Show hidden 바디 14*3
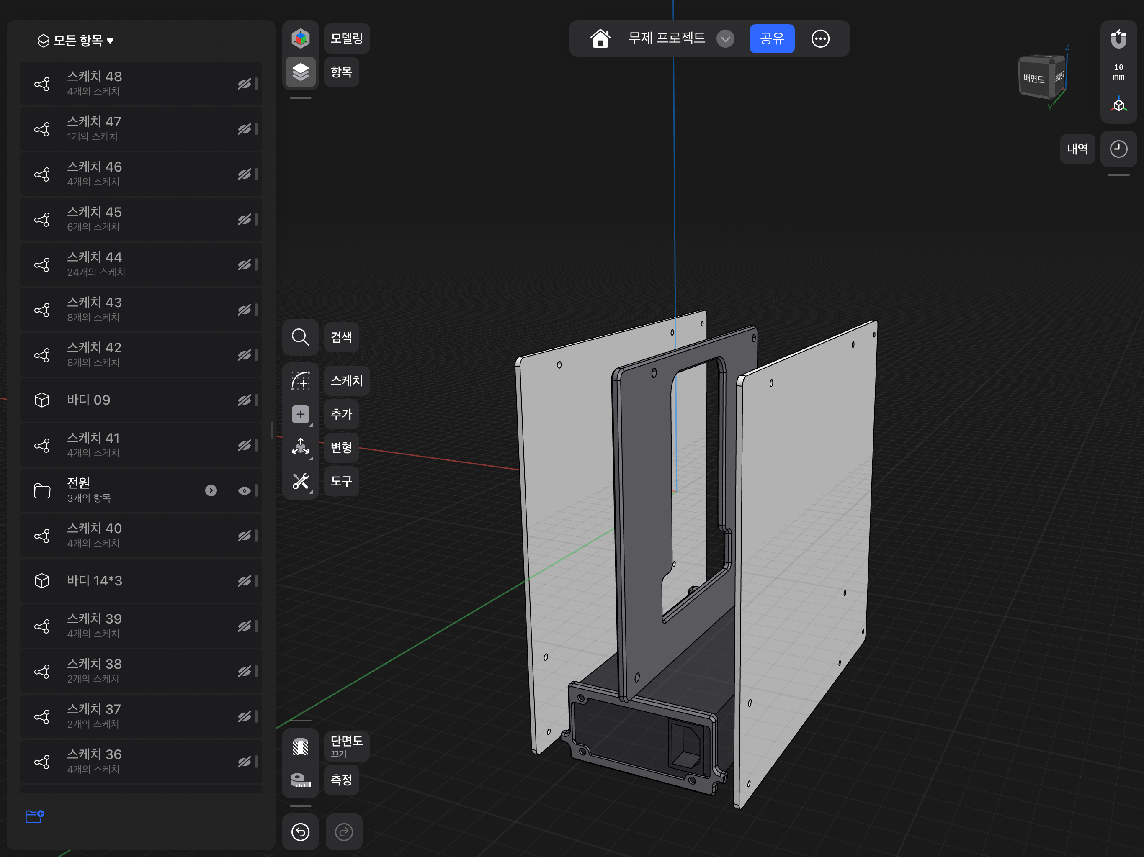The width and height of the screenshot is (1144, 857). pyautogui.click(x=244, y=581)
